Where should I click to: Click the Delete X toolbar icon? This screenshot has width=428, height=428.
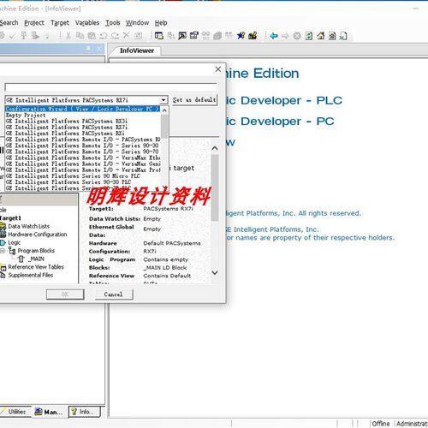(126, 36)
